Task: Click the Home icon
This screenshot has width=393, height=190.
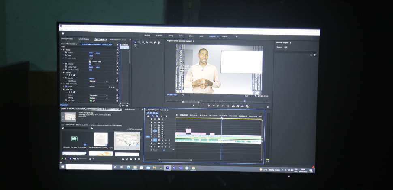Action: [63, 33]
